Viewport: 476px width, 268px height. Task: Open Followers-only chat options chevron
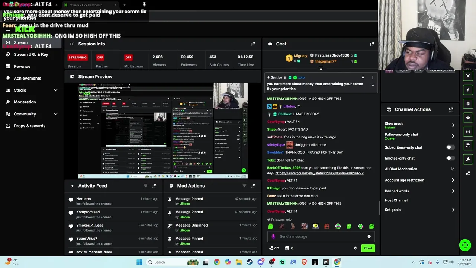point(453,136)
